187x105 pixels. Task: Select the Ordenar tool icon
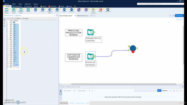(64, 10)
